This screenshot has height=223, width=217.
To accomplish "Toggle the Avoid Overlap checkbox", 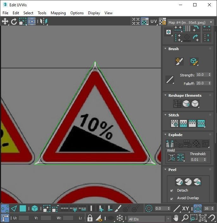I will pyautogui.click(x=172, y=199).
